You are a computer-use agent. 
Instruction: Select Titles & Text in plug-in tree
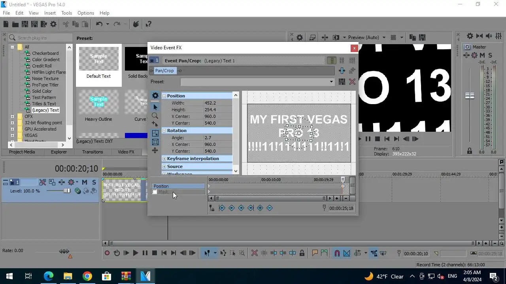44,104
